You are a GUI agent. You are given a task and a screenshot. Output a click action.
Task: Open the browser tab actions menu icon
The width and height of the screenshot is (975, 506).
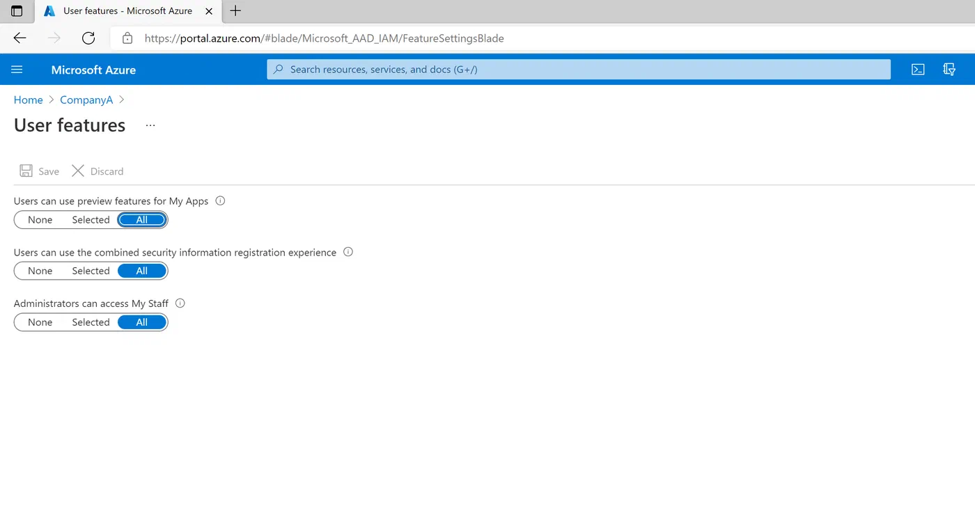point(17,11)
